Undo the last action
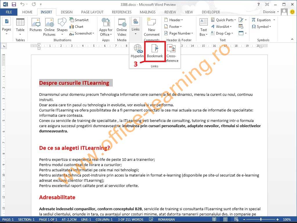Screen dimensions: 297x223 pyautogui.click(x=22, y=4)
